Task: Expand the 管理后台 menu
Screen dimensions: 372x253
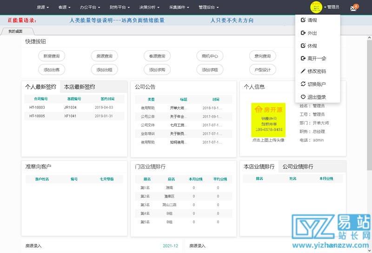Action: (208, 7)
